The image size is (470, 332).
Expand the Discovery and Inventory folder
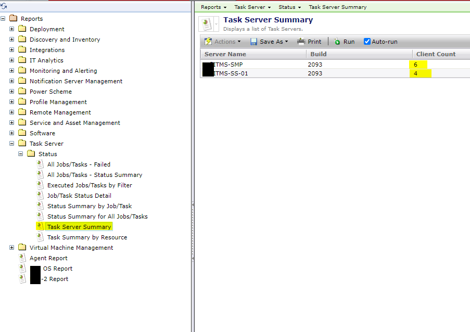tap(11, 39)
